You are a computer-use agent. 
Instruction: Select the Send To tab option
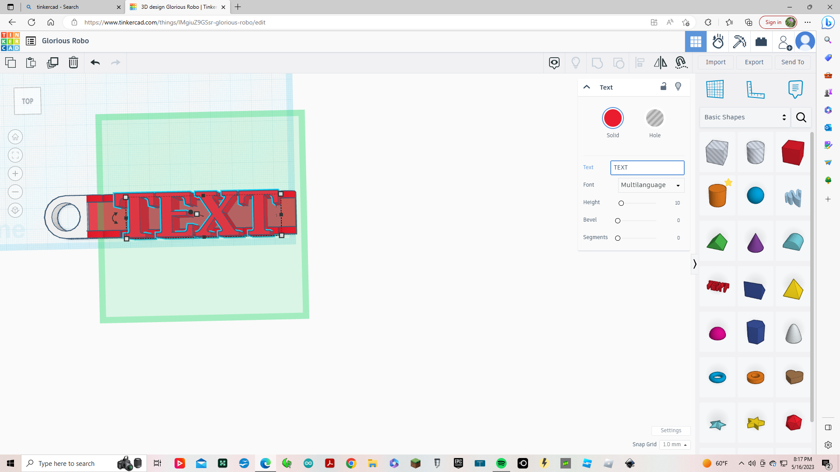[x=793, y=62]
